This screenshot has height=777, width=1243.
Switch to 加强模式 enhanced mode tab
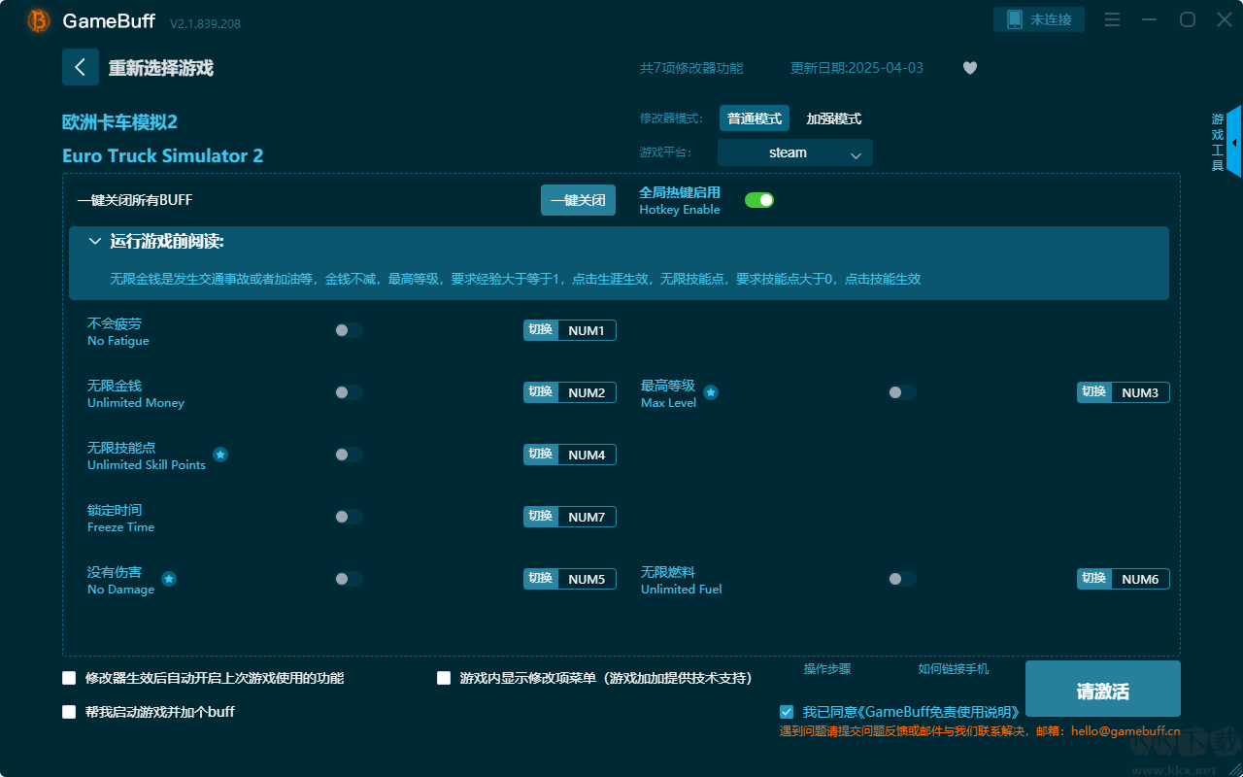pyautogui.click(x=833, y=118)
